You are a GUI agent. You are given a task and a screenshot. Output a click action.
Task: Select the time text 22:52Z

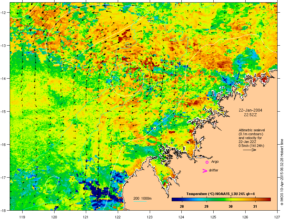(250, 115)
